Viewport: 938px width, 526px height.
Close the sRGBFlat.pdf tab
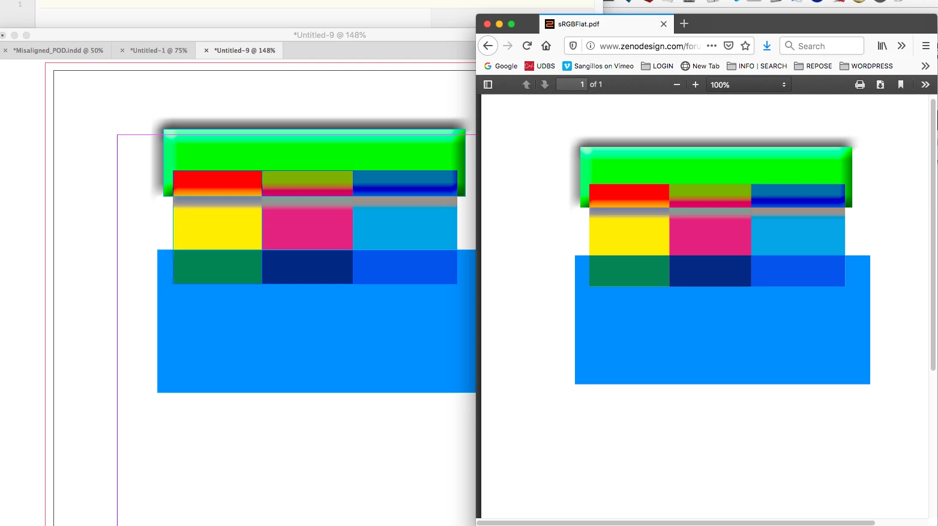(x=664, y=24)
